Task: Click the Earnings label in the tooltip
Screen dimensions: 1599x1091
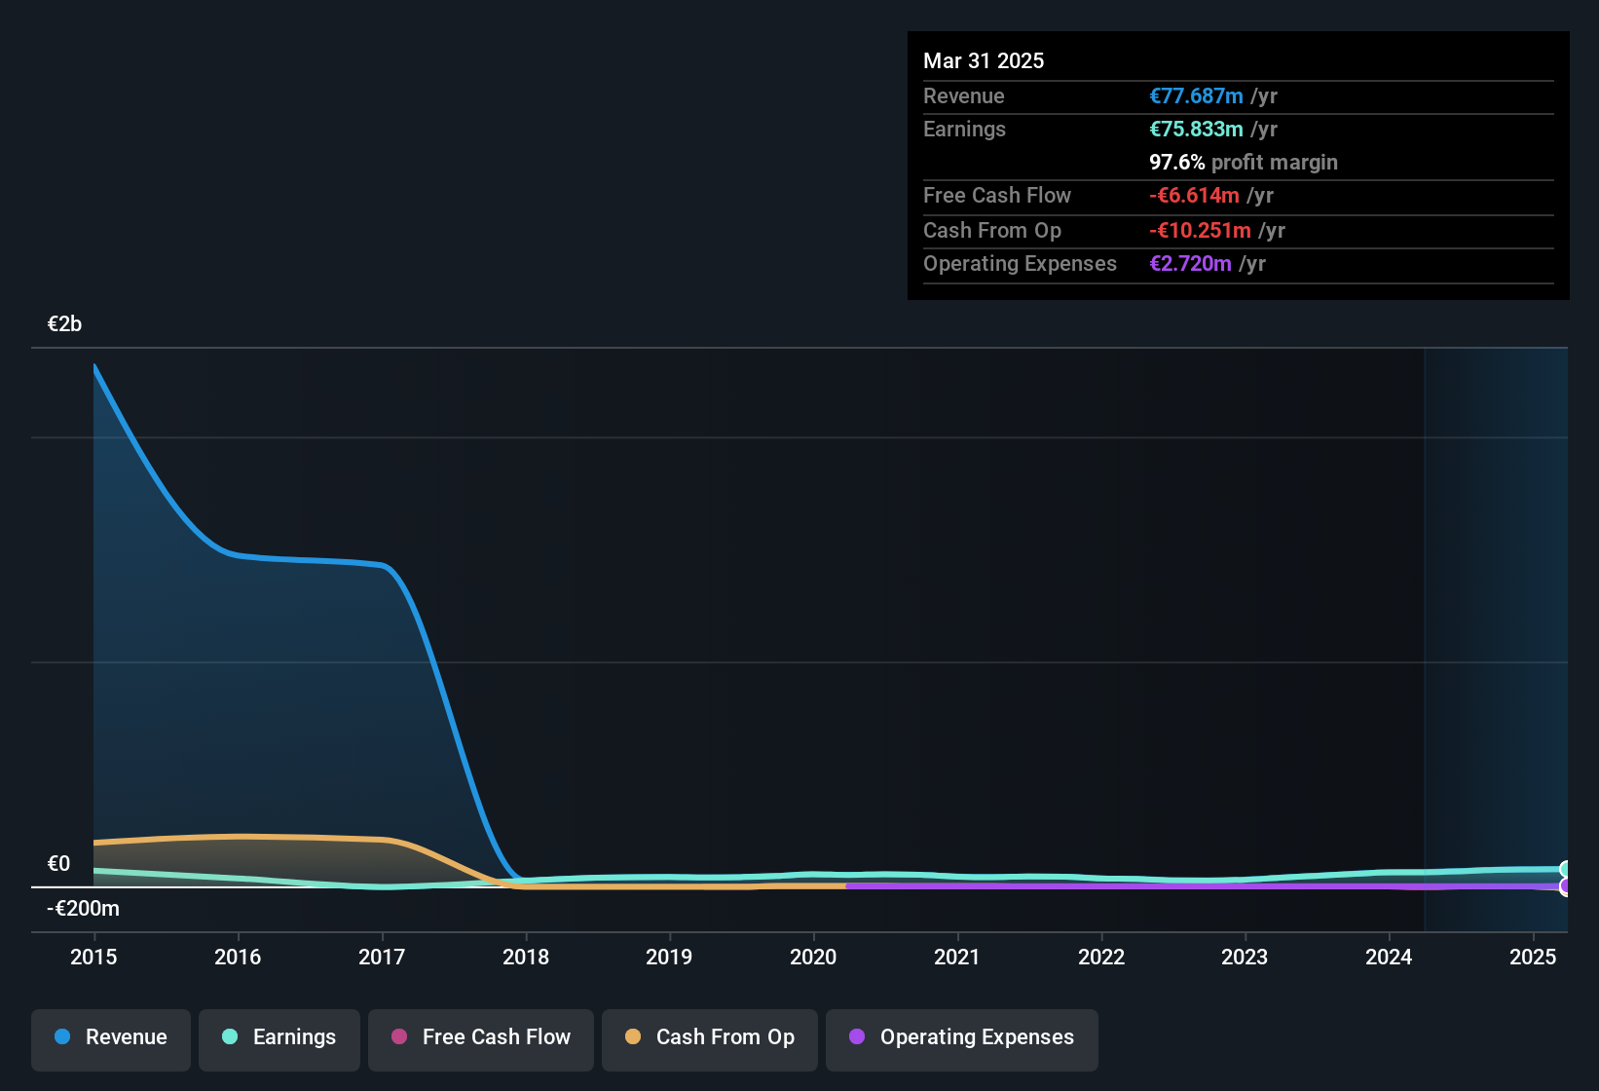Action: coord(964,129)
